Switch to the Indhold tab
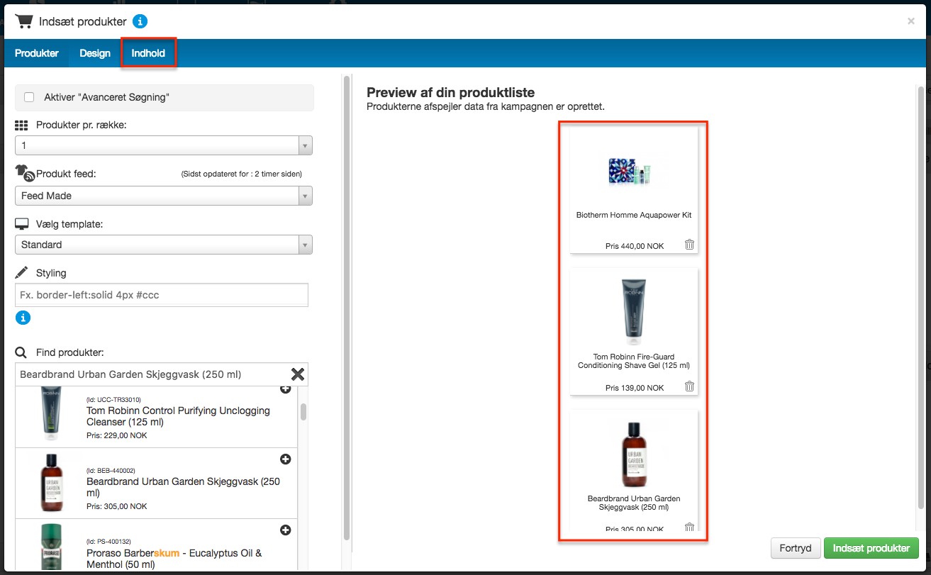This screenshot has width=931, height=575. [148, 53]
